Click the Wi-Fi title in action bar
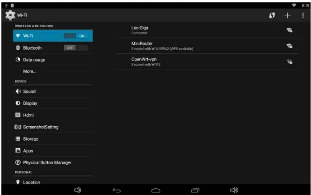Viewport: 311px width, 195px height. tap(22, 15)
